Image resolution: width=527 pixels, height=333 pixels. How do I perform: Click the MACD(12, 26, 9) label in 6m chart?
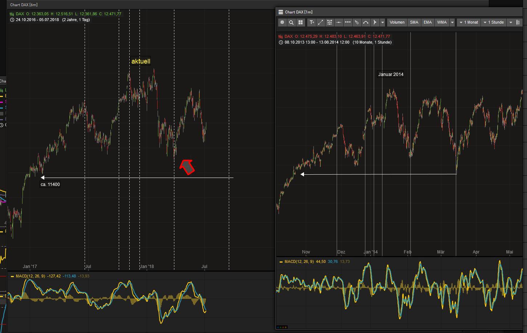click(x=31, y=276)
